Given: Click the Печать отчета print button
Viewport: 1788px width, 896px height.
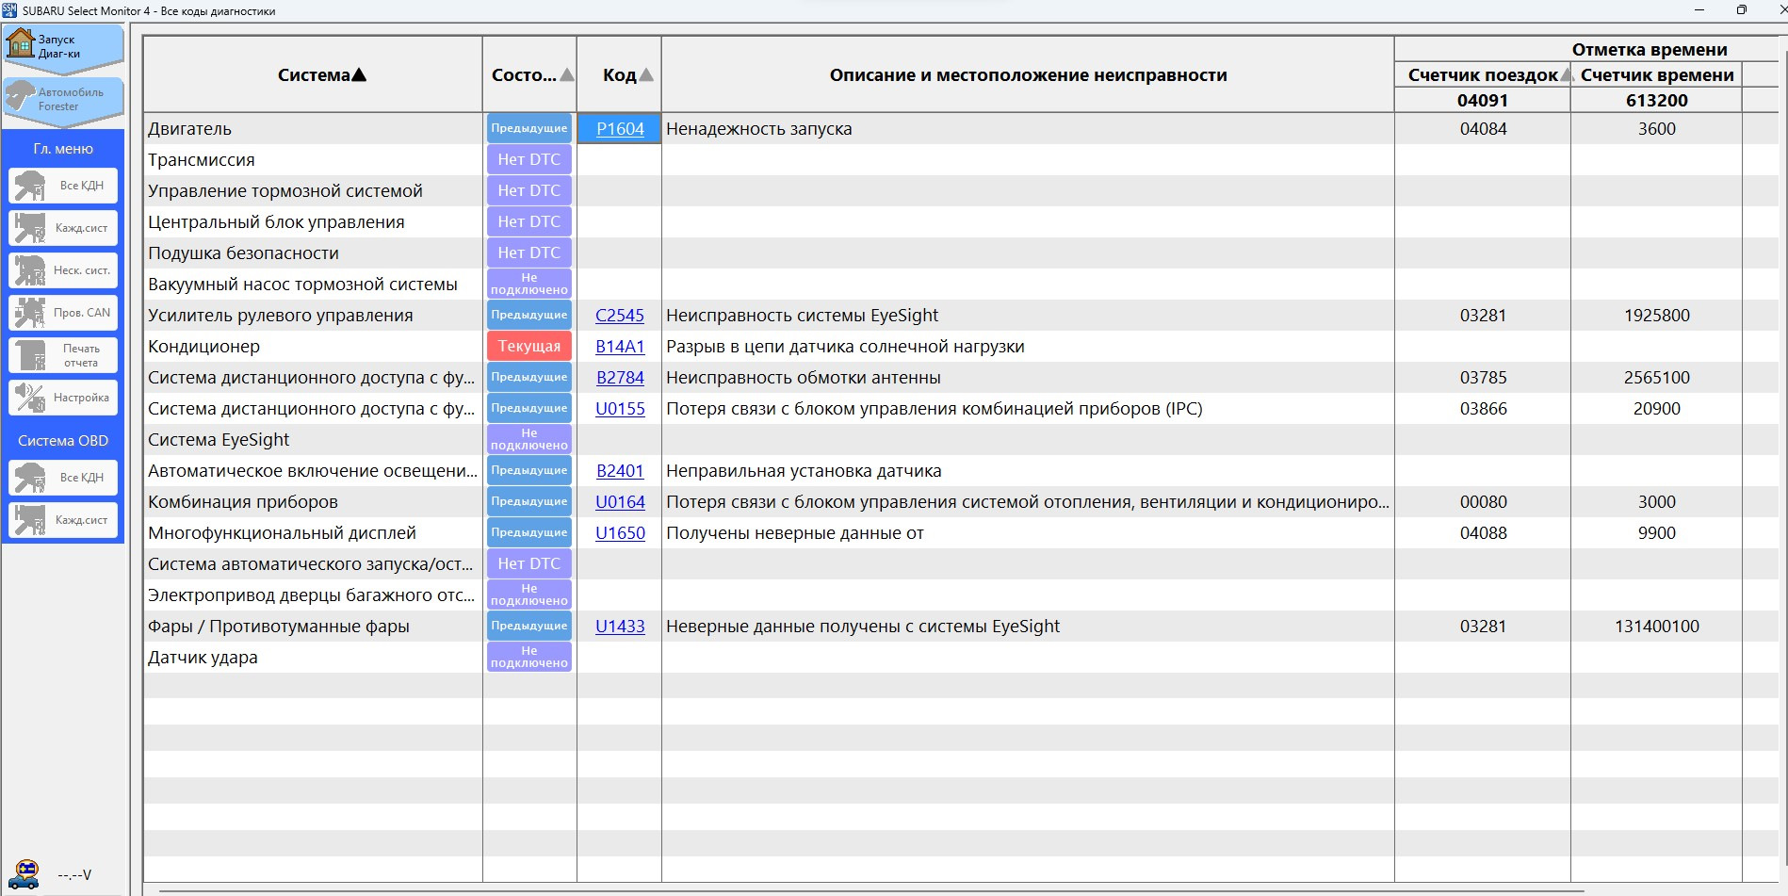Looking at the screenshot, I should coord(63,355).
